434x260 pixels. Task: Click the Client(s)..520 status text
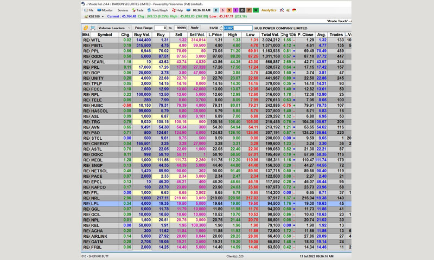click(x=235, y=256)
